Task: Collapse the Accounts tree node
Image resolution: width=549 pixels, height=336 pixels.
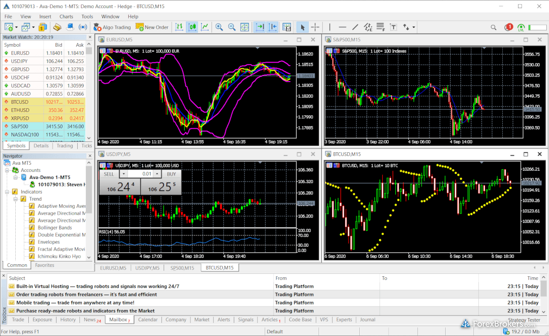Action: click(x=7, y=170)
